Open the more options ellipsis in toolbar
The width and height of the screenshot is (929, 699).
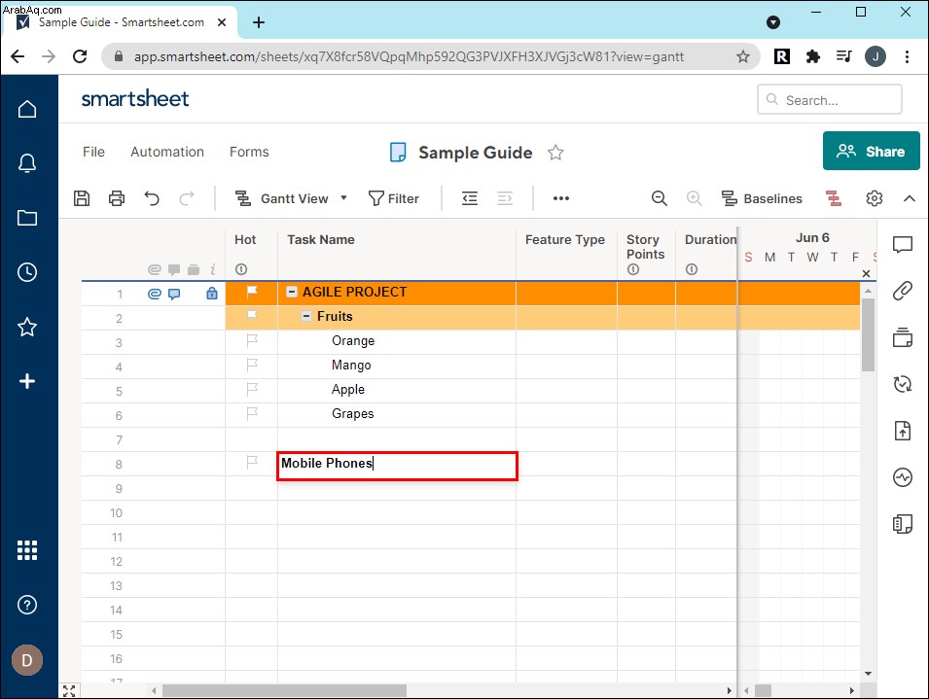click(561, 198)
